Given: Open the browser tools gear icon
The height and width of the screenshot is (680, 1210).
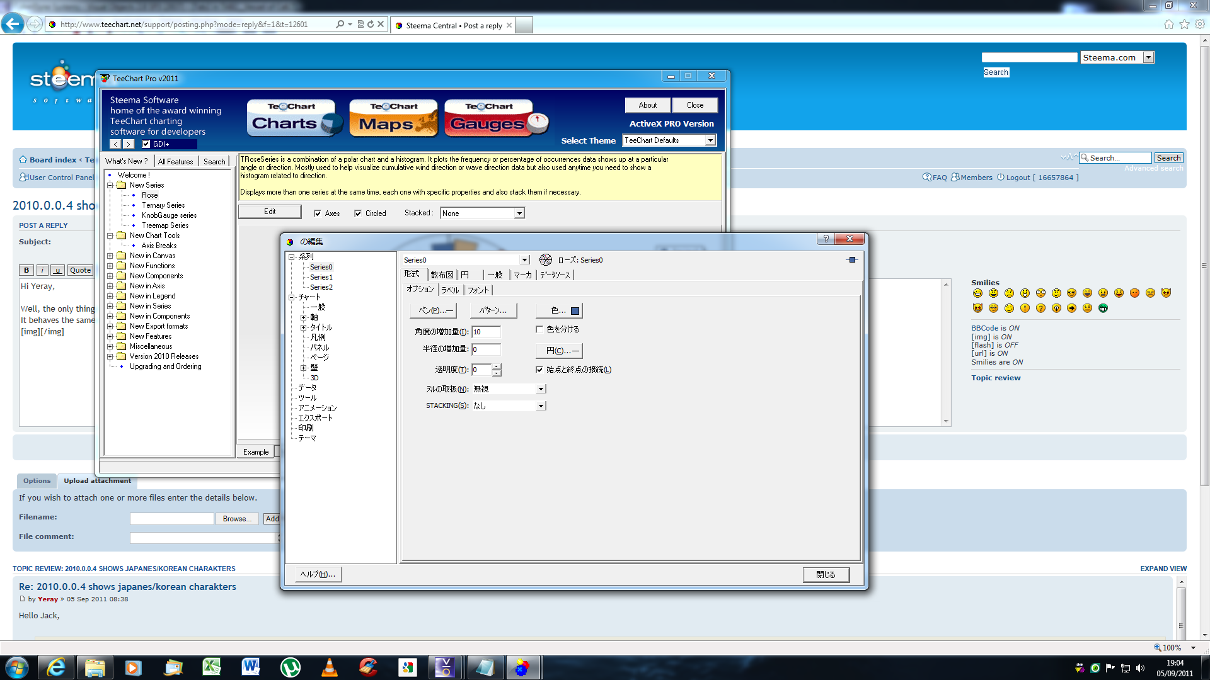Looking at the screenshot, I should pyautogui.click(x=1200, y=24).
